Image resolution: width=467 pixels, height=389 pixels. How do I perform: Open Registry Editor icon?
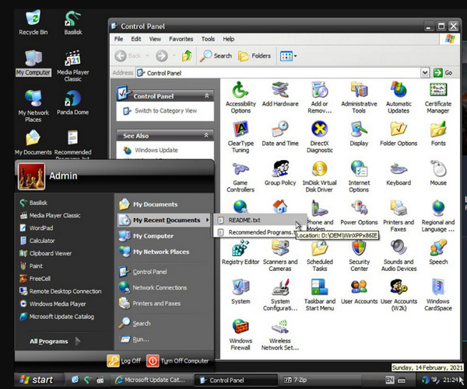241,252
